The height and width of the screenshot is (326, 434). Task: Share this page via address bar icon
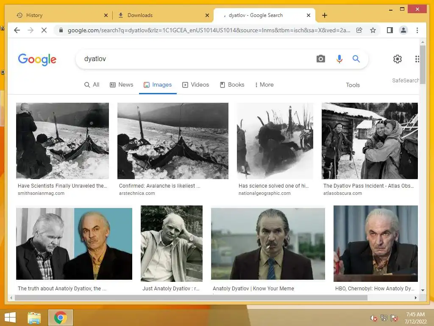point(359,30)
